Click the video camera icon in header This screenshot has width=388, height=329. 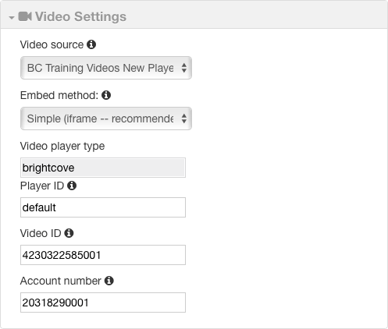tap(25, 16)
